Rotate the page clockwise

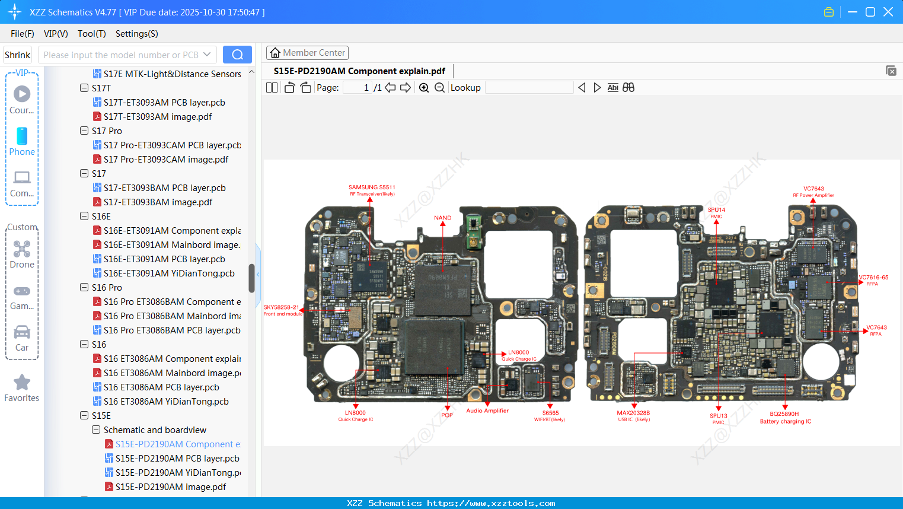[x=305, y=87]
